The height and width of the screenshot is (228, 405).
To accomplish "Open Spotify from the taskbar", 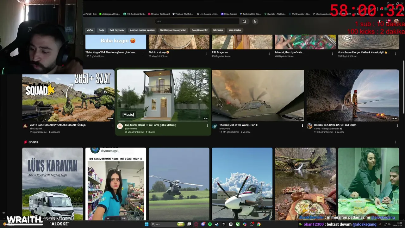I will (210, 224).
